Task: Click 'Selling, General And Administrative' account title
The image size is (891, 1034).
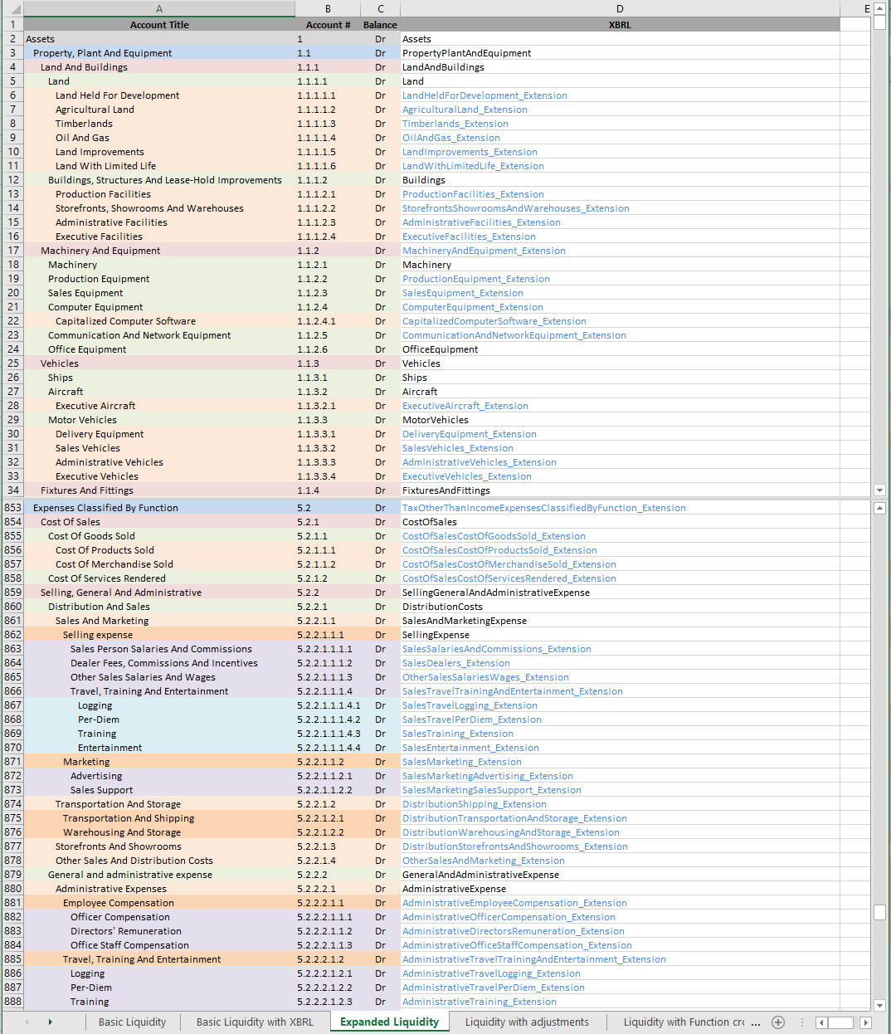Action: (x=159, y=593)
